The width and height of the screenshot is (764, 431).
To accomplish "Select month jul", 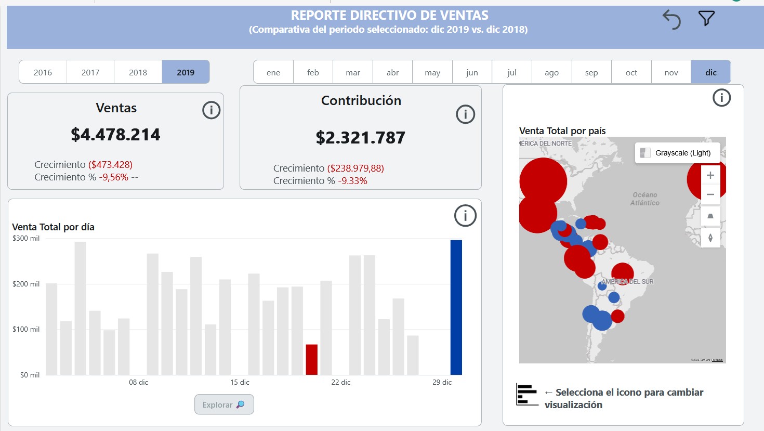I will [x=512, y=72].
